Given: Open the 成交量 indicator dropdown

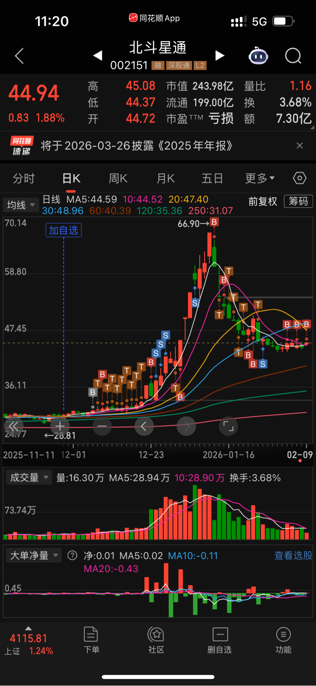Looking at the screenshot, I should pos(28,478).
